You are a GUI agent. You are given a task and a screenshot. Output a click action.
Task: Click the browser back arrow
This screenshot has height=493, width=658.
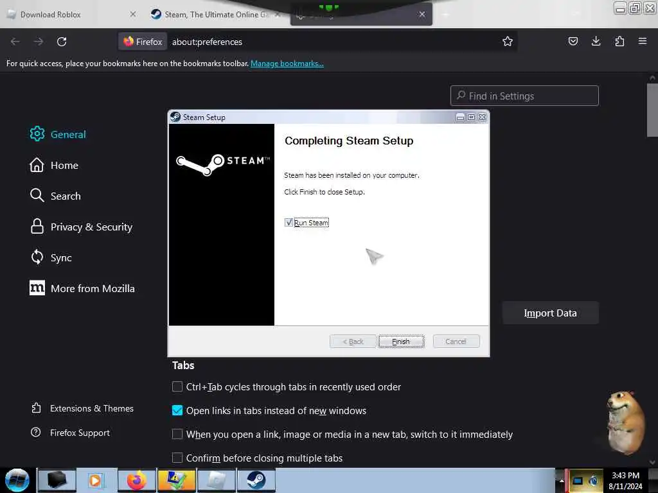(15, 42)
